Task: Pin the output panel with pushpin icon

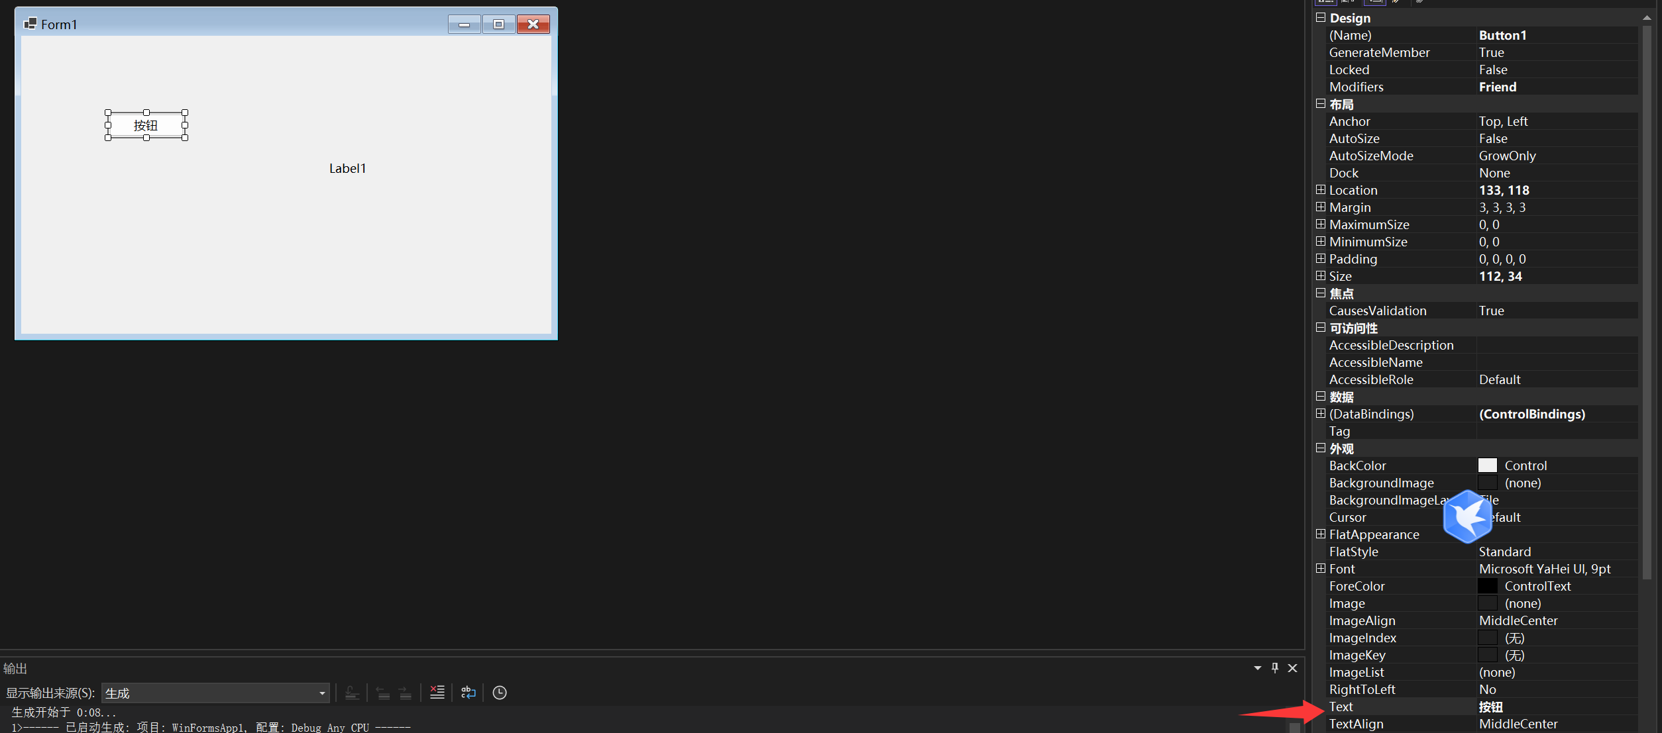Action: point(1275,668)
